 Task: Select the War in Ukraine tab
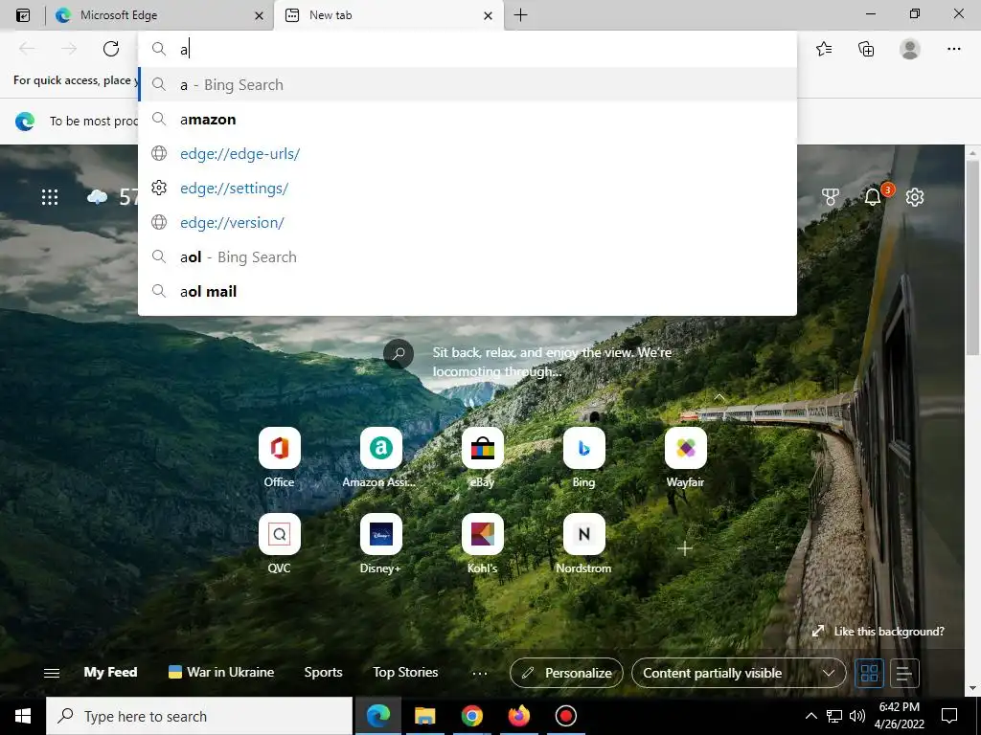(221, 672)
